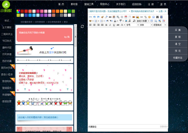188x133 pixels.
Task: Apply italic formatting in the editor
Action: [110, 25]
